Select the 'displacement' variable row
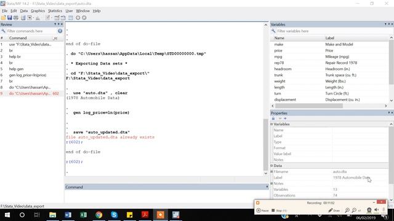This screenshot has height=221, width=394. (x=329, y=99)
